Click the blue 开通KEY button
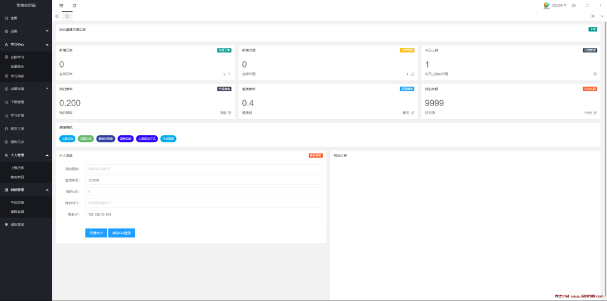 pyautogui.click(x=96, y=233)
